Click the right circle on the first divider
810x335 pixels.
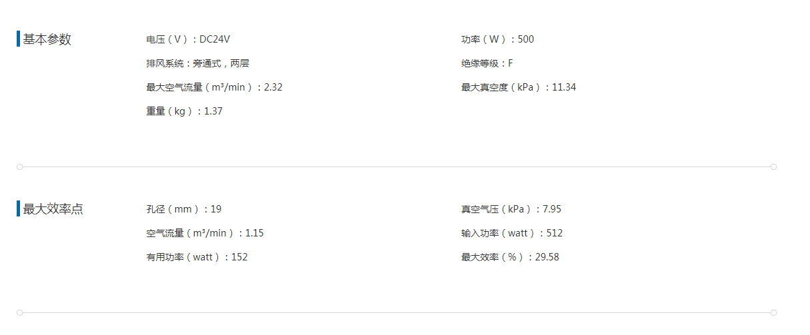coord(773,167)
